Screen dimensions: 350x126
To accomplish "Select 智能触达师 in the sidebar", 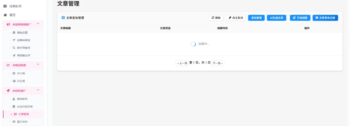I will pyautogui.click(x=23, y=56).
